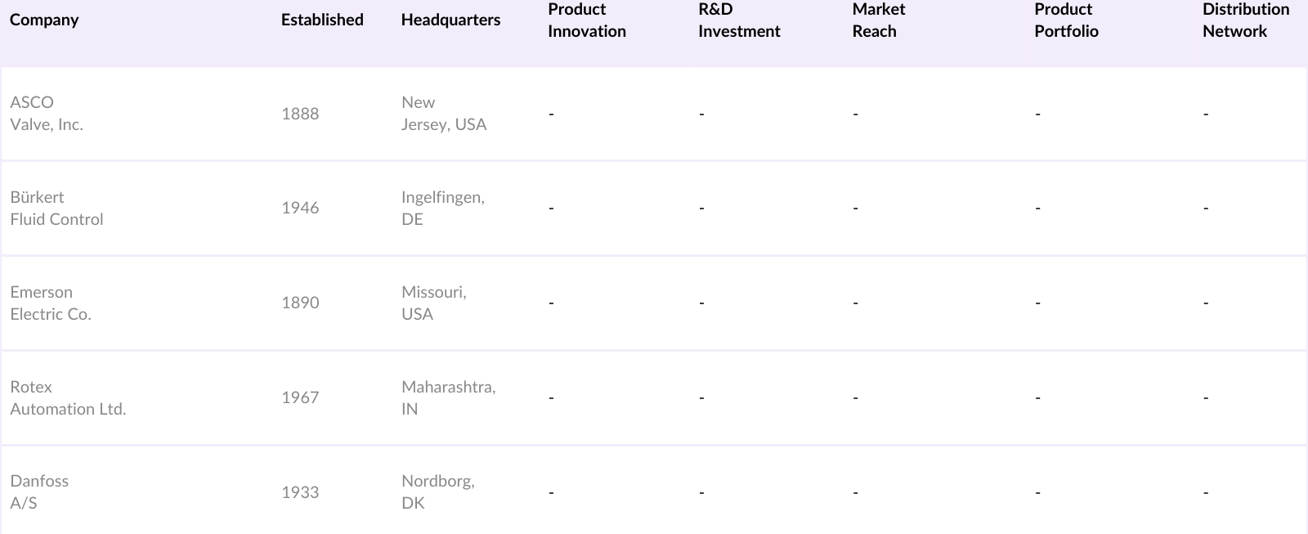Image resolution: width=1308 pixels, height=534 pixels.
Task: Select the R&D Investment column header
Action: click(738, 20)
